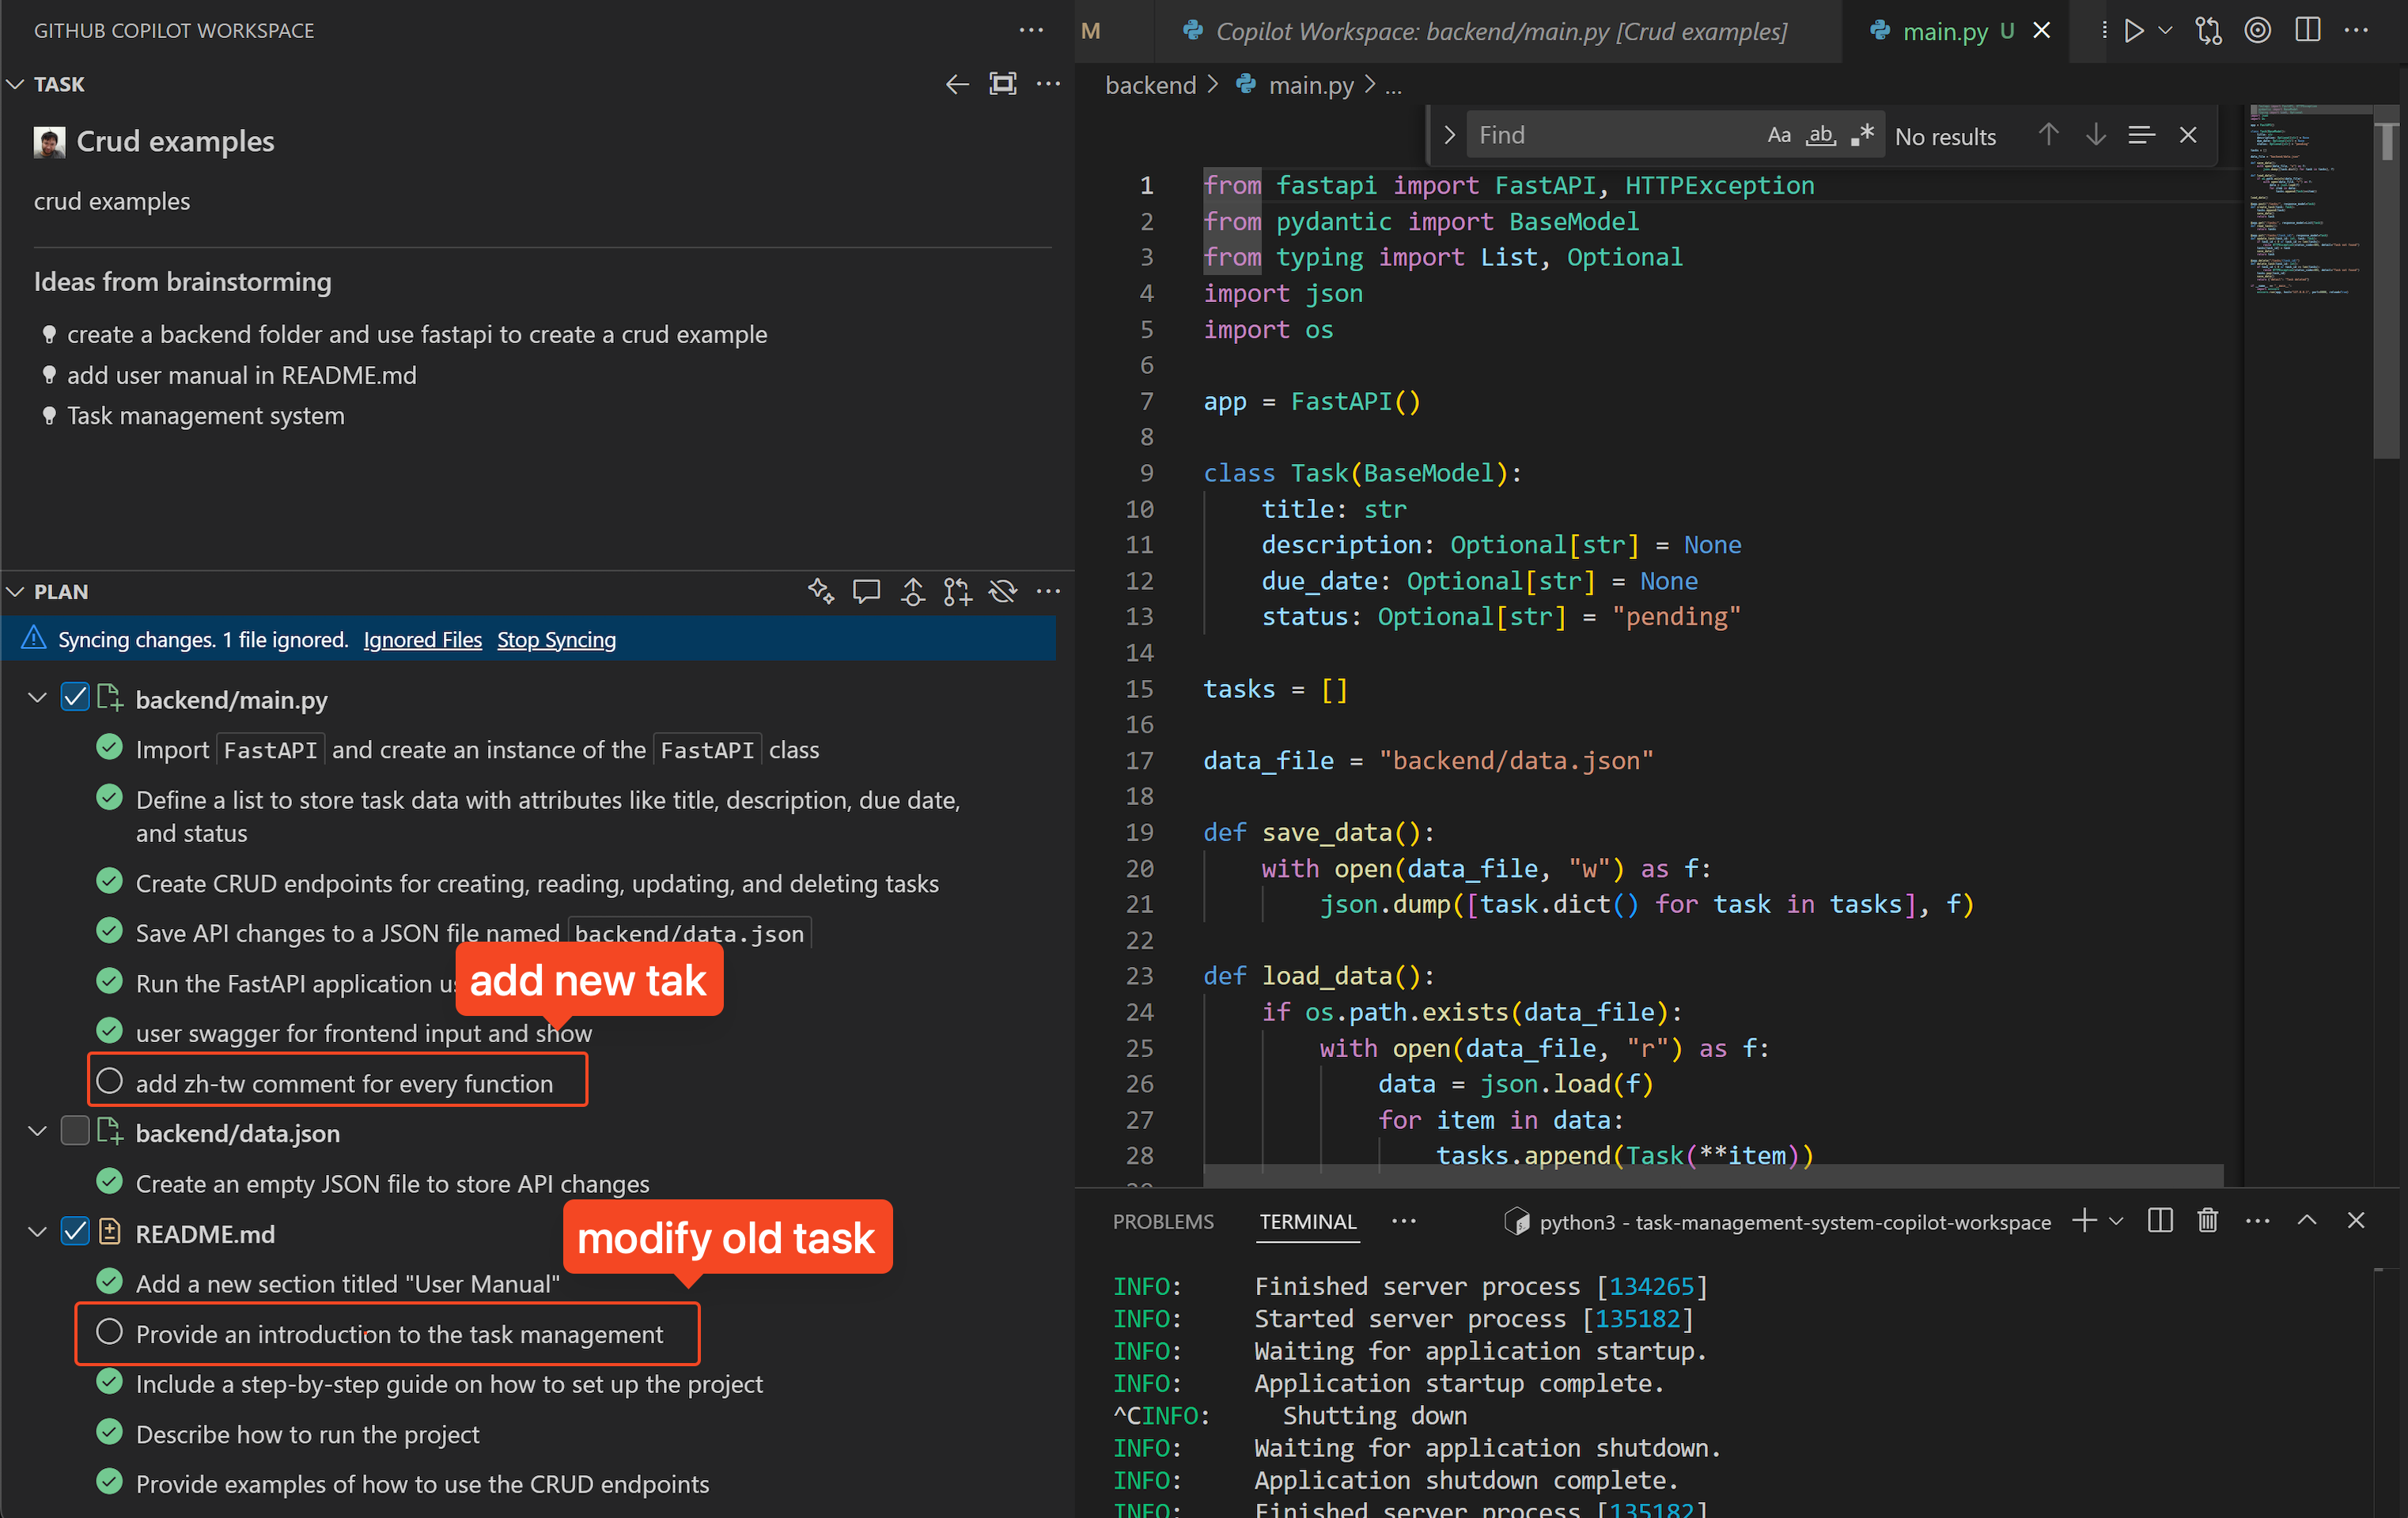The height and width of the screenshot is (1518, 2408).
Task: Click the main.py breadcrumb
Action: pyautogui.click(x=1310, y=86)
